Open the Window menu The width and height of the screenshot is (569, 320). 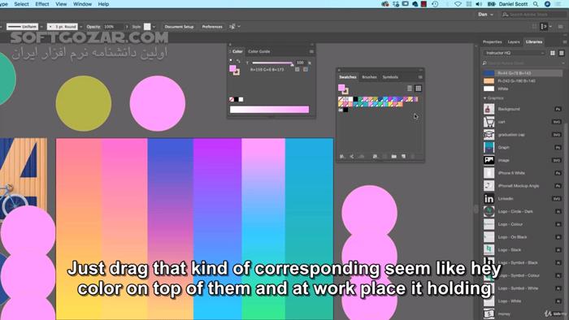point(82,4)
